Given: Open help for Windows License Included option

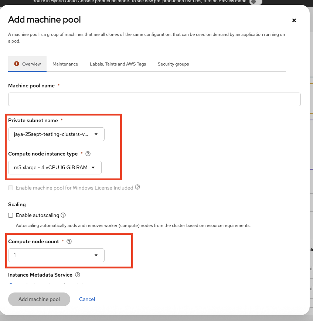Looking at the screenshot, I should 137,187.
